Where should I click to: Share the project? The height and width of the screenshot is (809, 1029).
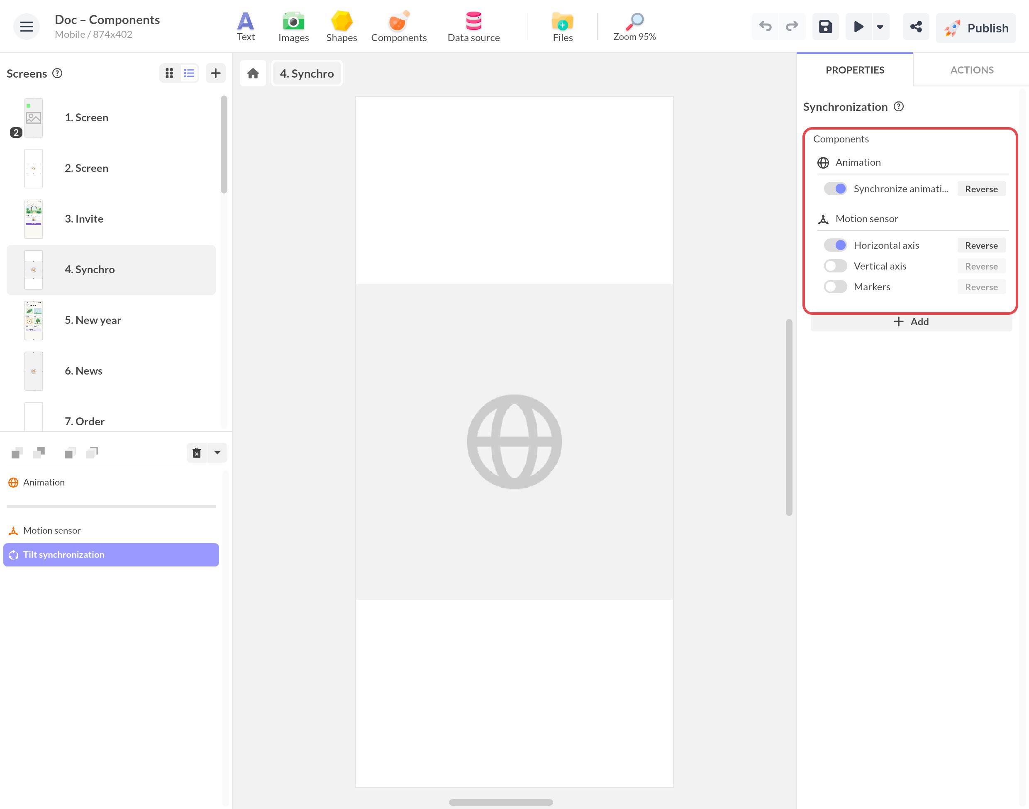[x=916, y=27]
